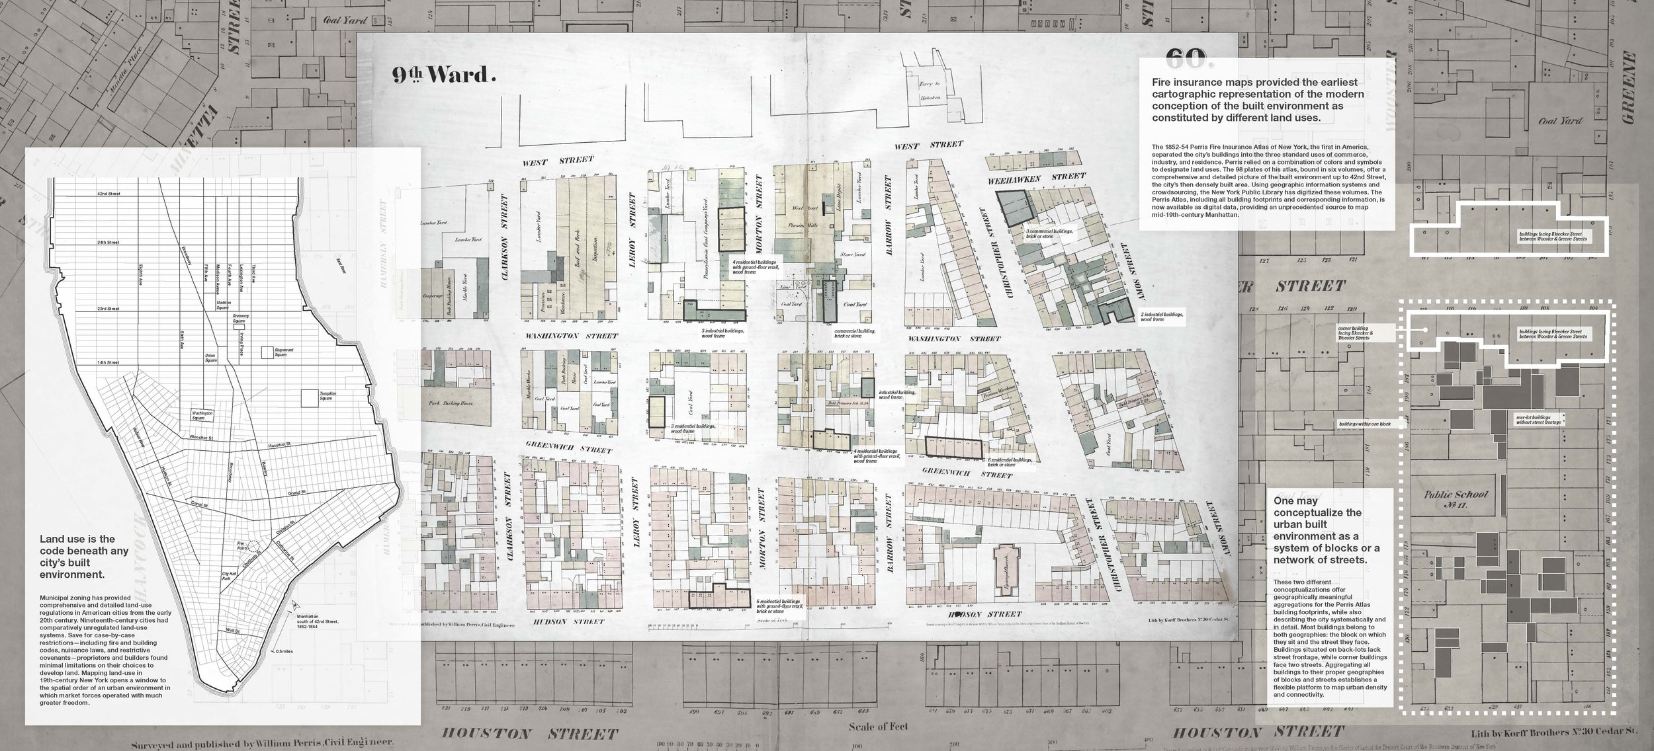This screenshot has width=1654, height=751.
Task: Click annotation "3 commercial buildings, brick or stone"
Action: 1048,233
